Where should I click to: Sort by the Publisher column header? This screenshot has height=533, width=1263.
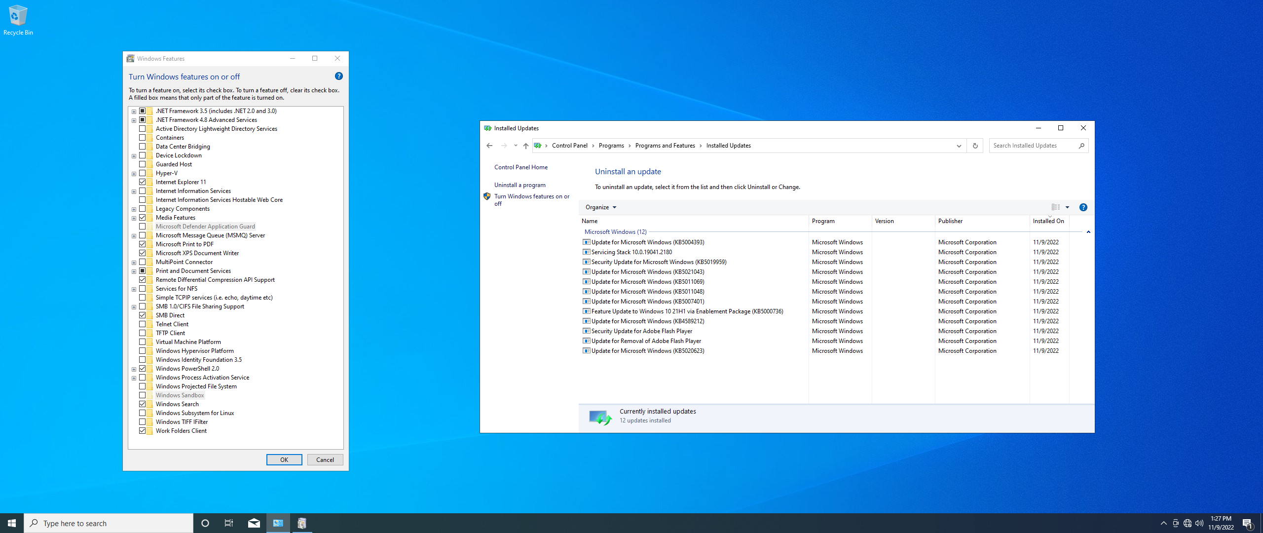pos(982,221)
